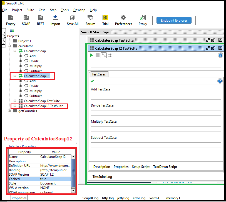Click the CalculatorSoap TestSuite grid icon in tree

(x=21, y=101)
